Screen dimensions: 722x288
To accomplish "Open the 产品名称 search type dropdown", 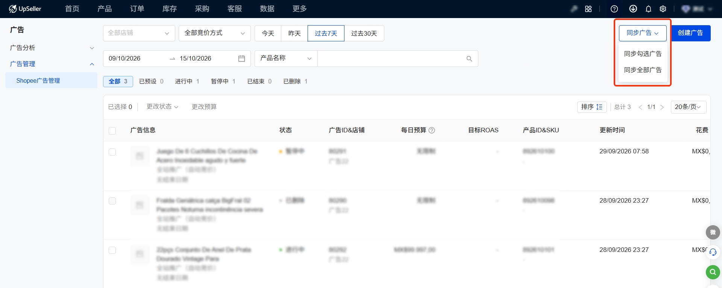I will 286,58.
